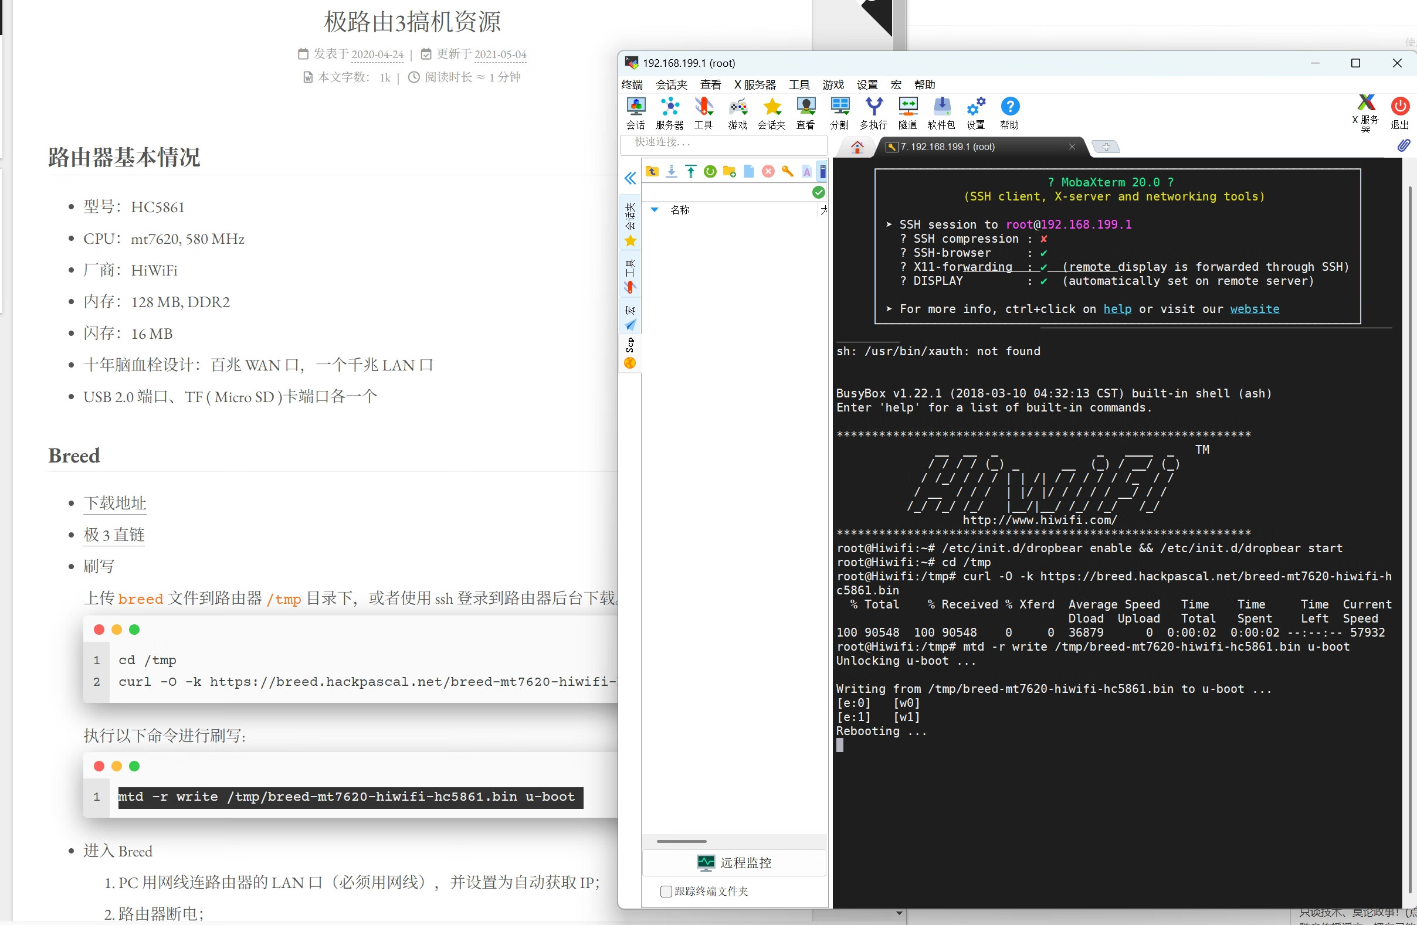1417x925 pixels.
Task: Click the Breed heading in the article
Action: [74, 455]
